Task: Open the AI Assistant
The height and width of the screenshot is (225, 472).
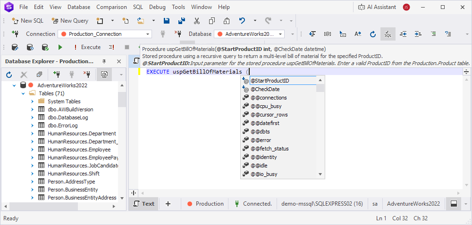Action: [377, 7]
